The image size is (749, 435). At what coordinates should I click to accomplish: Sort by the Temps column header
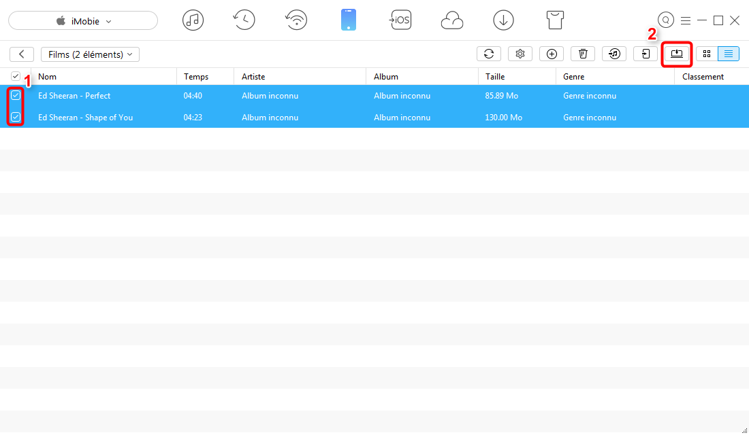[196, 76]
